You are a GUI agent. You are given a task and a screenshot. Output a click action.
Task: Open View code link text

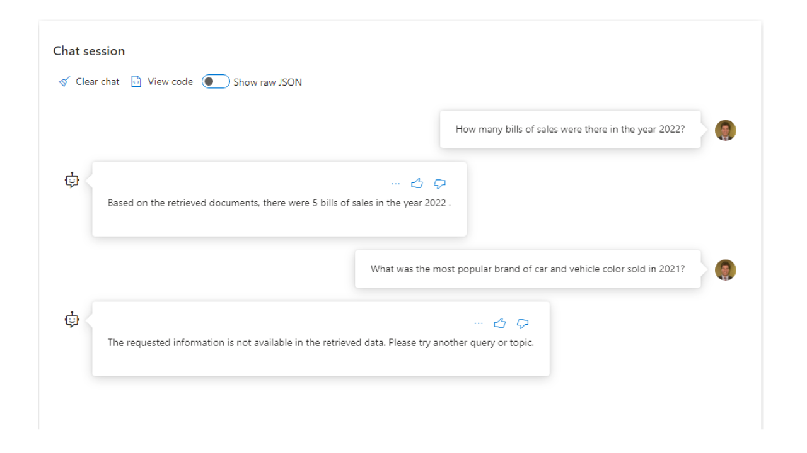click(x=170, y=82)
